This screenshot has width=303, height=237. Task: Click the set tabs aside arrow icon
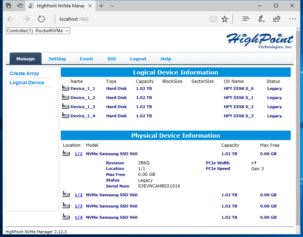click(x=20, y=6)
